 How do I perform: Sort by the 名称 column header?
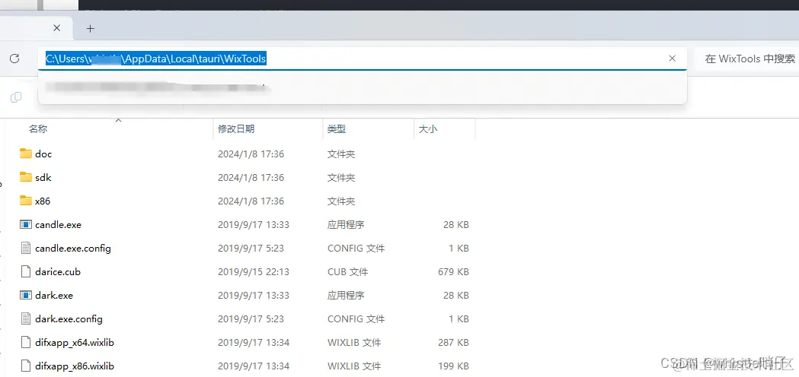(x=38, y=129)
